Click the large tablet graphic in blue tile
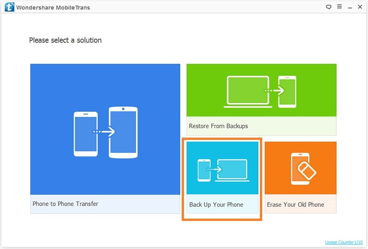 pos(123,132)
